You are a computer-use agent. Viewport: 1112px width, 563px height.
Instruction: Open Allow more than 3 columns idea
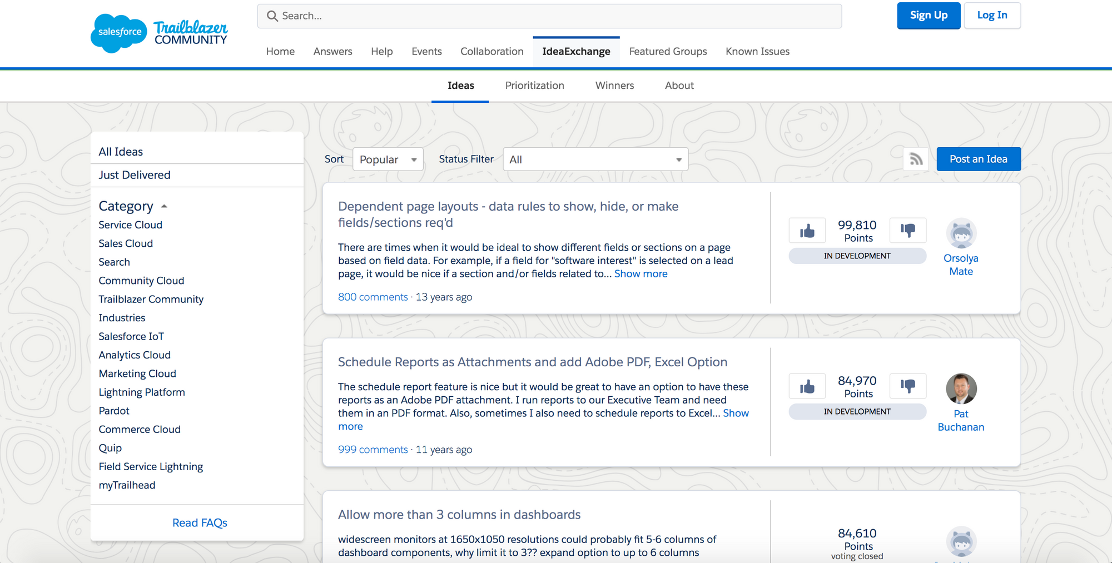coord(459,515)
